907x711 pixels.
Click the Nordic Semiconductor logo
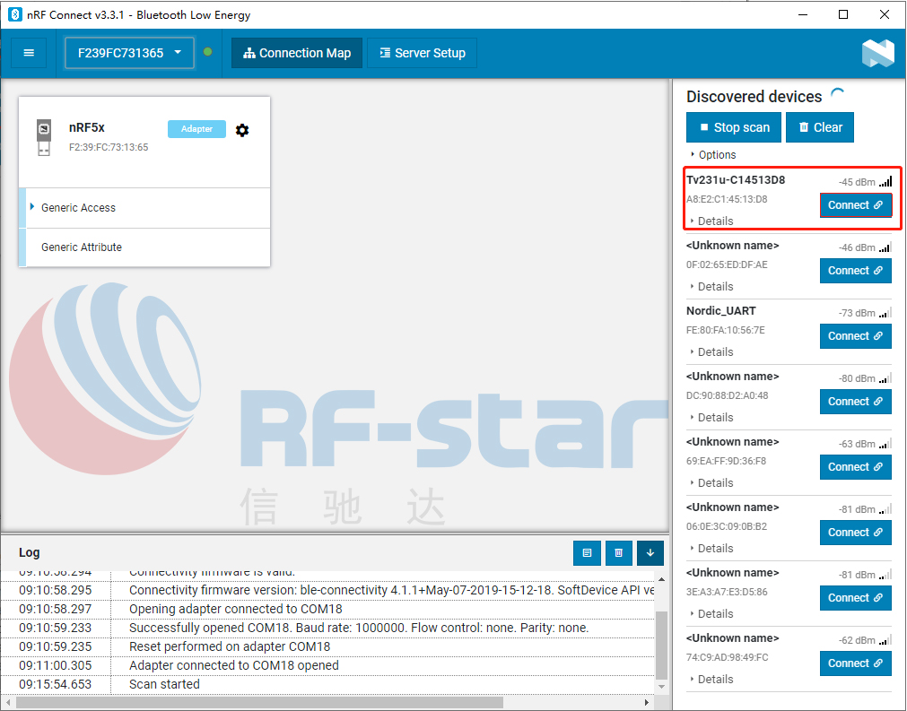(876, 53)
